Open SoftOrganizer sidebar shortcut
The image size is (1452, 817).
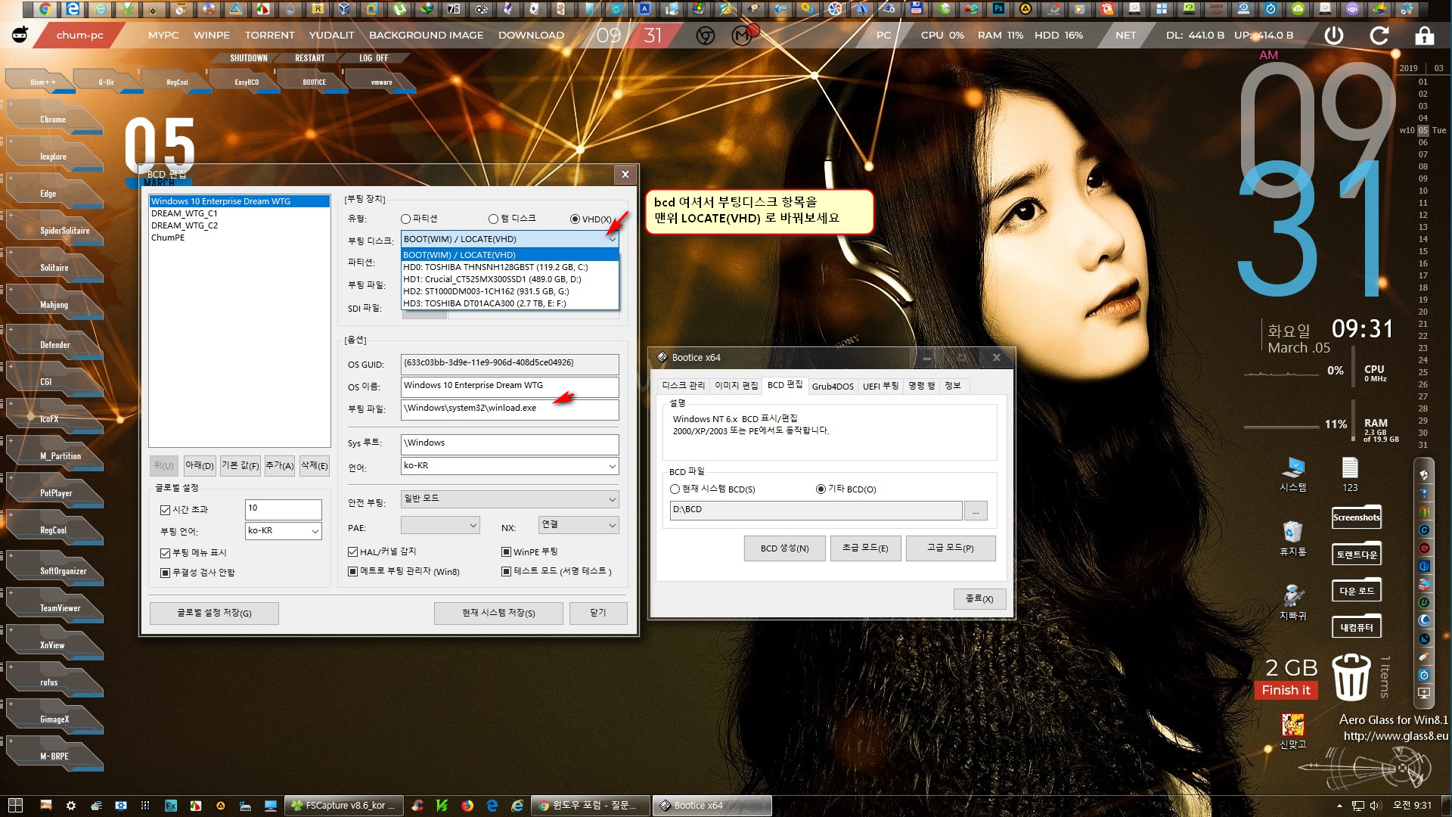click(63, 571)
